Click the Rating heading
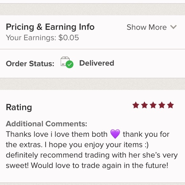Screen dimensions: 185x185 click(19, 107)
